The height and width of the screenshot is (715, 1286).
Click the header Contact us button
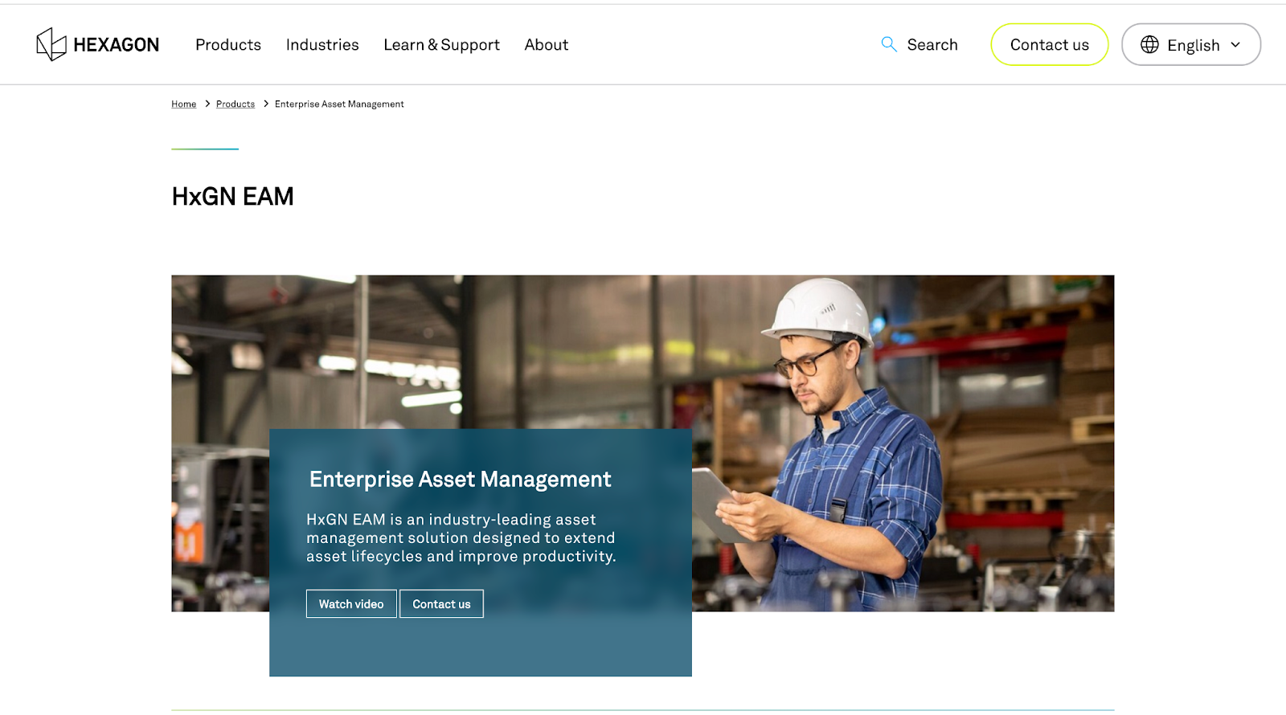1049,44
